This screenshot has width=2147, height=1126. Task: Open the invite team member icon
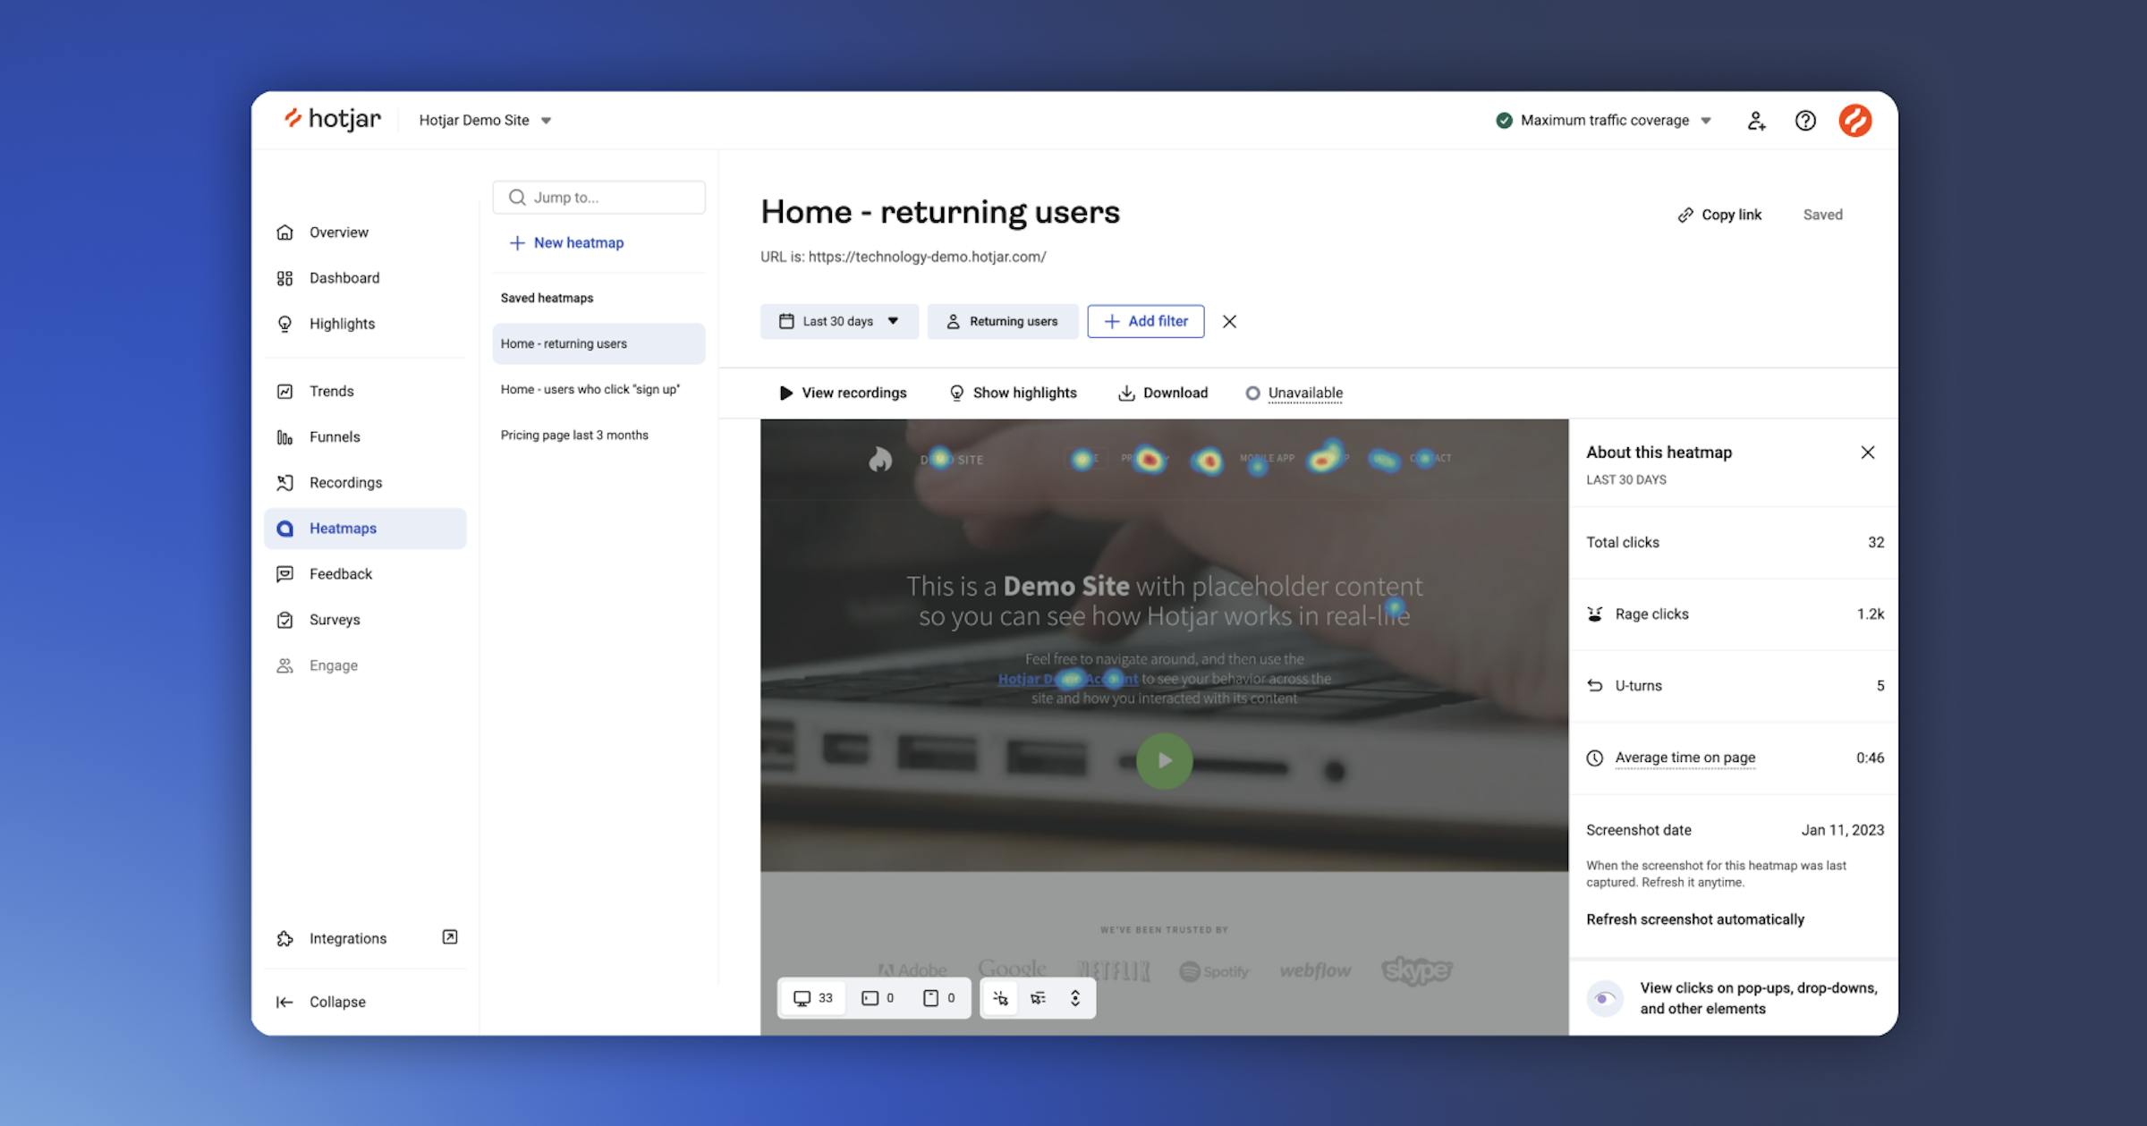(x=1756, y=121)
